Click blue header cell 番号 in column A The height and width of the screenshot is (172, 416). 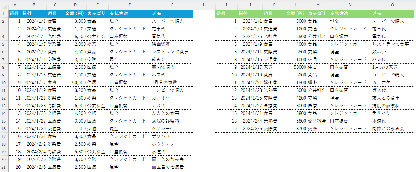point(14,14)
